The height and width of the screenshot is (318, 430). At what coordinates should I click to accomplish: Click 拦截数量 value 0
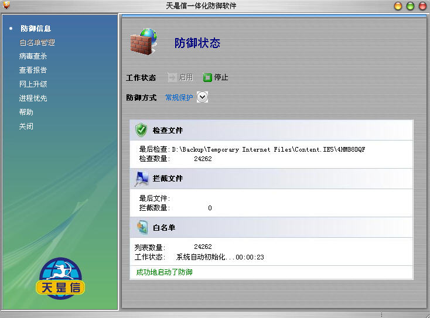210,208
